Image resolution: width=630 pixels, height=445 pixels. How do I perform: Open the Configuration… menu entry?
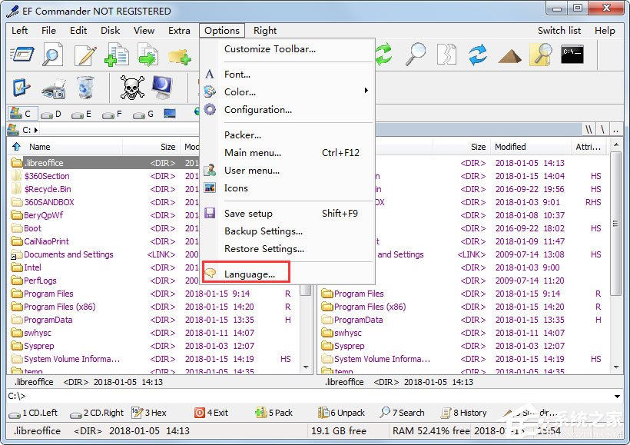click(x=258, y=110)
